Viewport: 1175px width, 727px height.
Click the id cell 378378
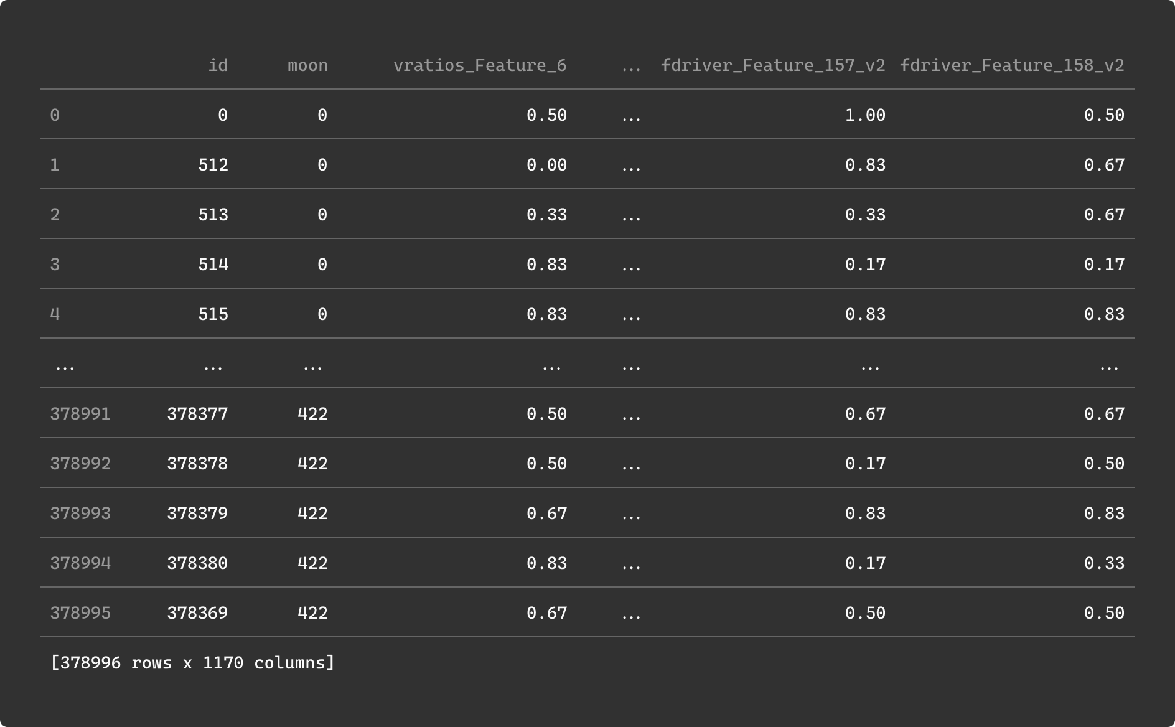tap(197, 464)
